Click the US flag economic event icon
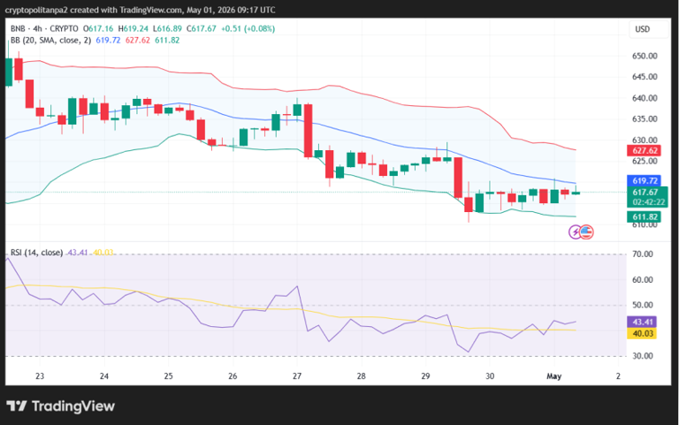 point(586,232)
